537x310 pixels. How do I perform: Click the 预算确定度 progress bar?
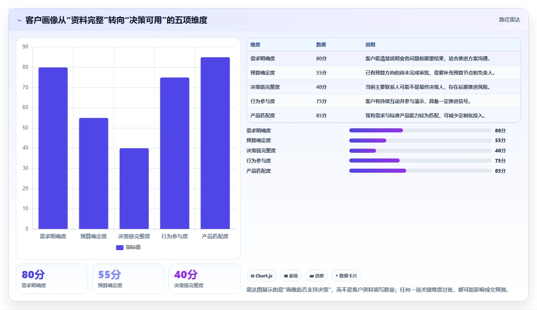[420, 141]
